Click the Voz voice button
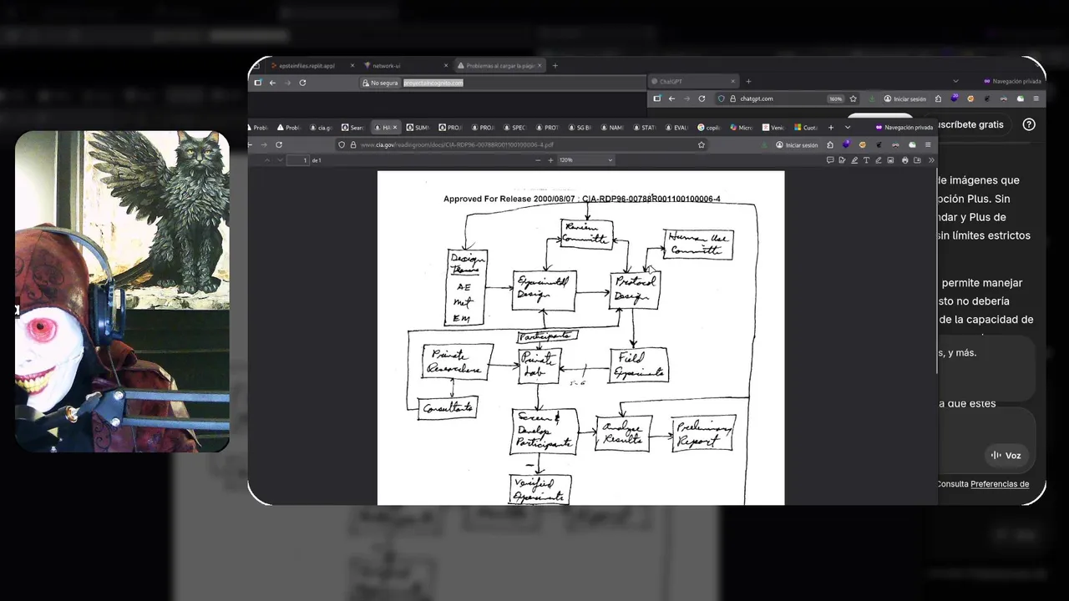 click(1006, 456)
